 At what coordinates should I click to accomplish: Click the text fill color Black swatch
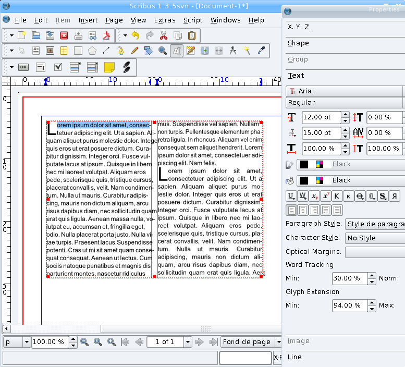[341, 180]
